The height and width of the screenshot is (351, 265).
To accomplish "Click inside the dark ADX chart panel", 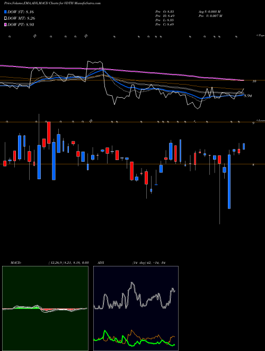I will click(136, 308).
